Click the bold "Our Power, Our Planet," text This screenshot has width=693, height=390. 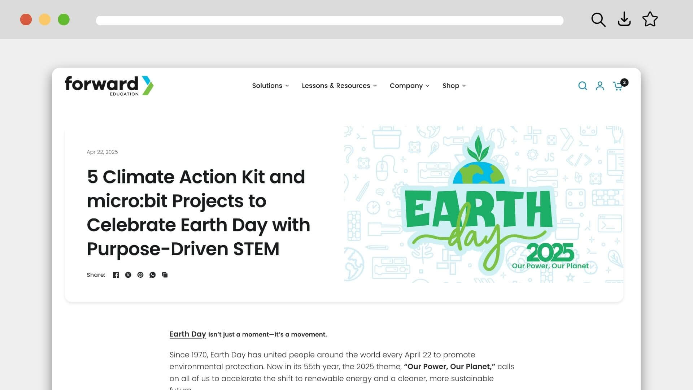pos(450,367)
